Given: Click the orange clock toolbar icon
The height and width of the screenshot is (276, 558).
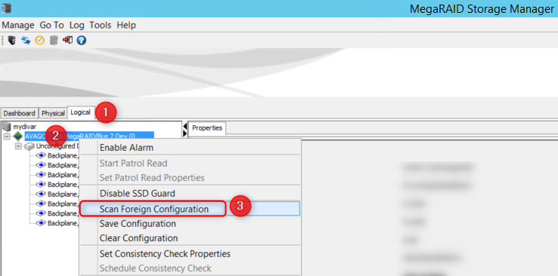Looking at the screenshot, I should 39,41.
